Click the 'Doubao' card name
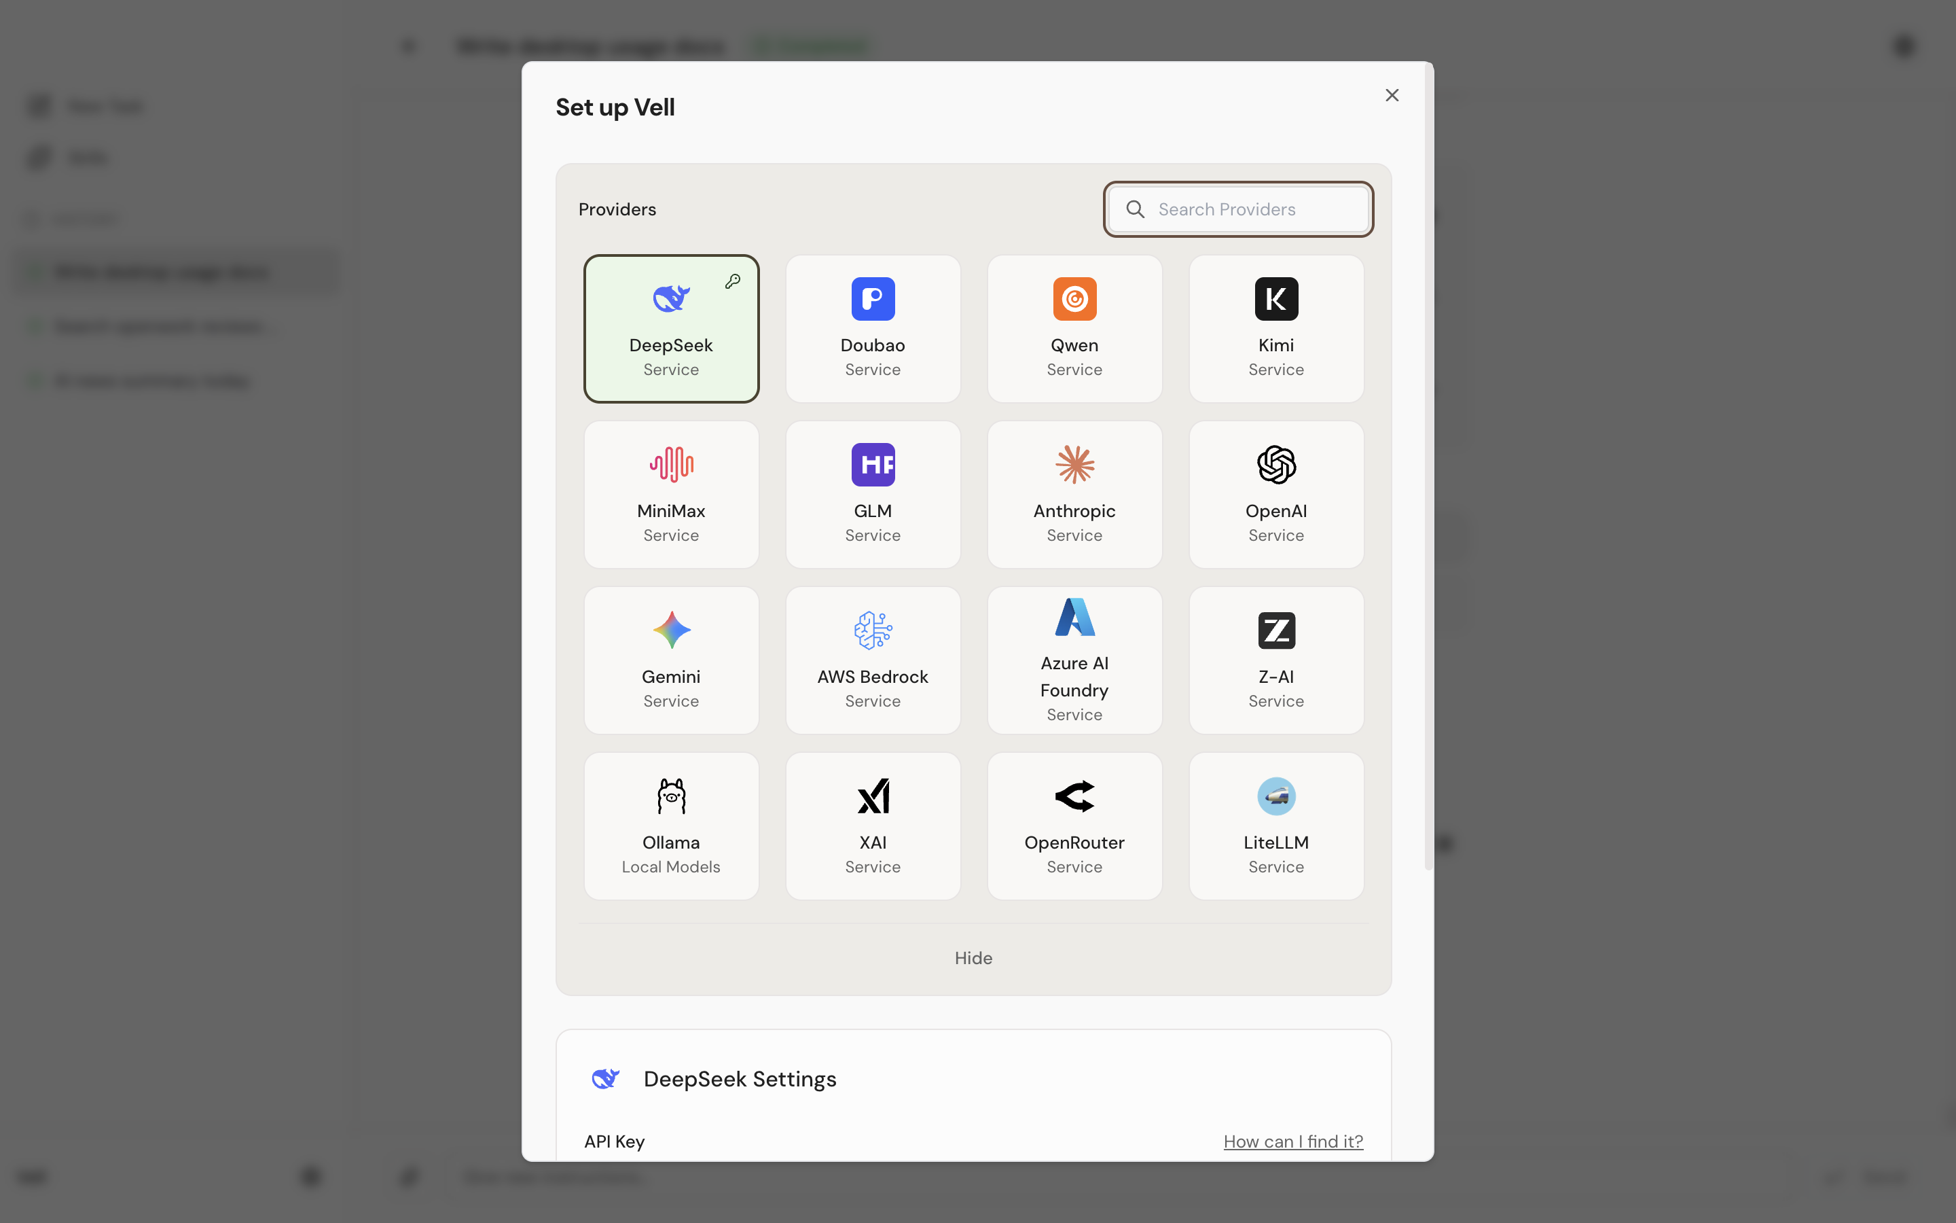This screenshot has width=1956, height=1223. (873, 345)
